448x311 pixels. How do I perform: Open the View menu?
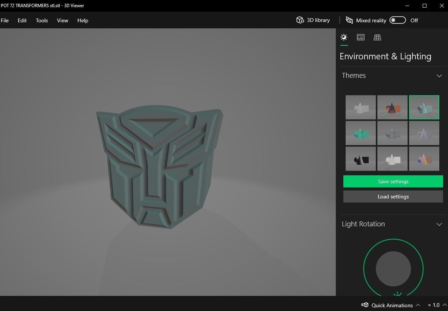click(x=63, y=20)
